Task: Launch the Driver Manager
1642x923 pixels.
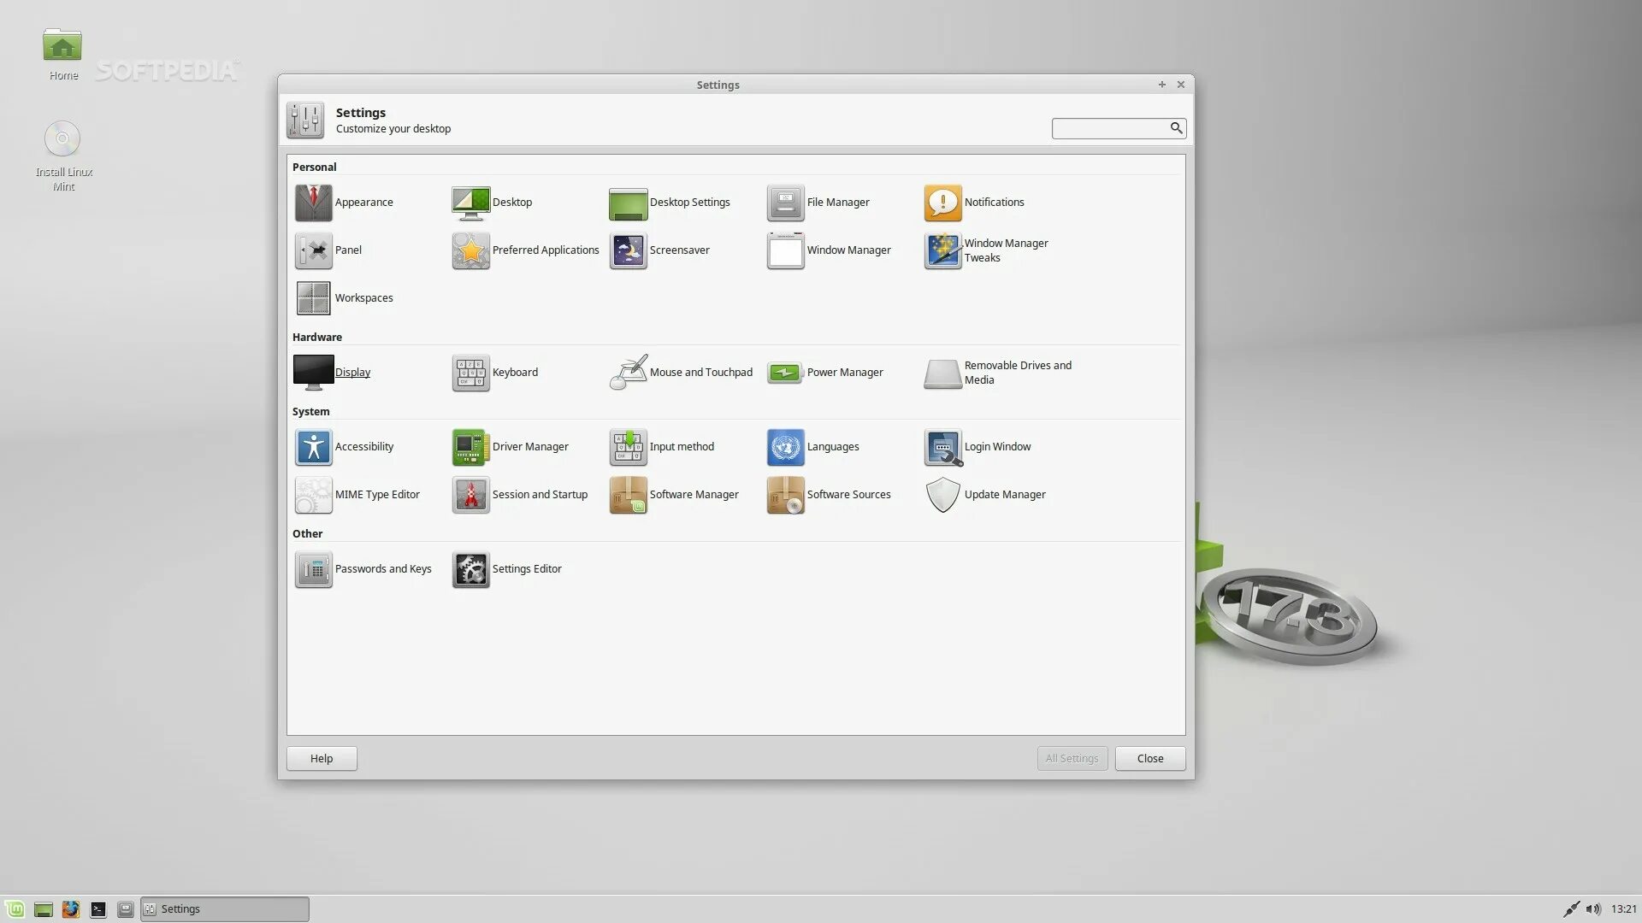Action: [x=470, y=447]
